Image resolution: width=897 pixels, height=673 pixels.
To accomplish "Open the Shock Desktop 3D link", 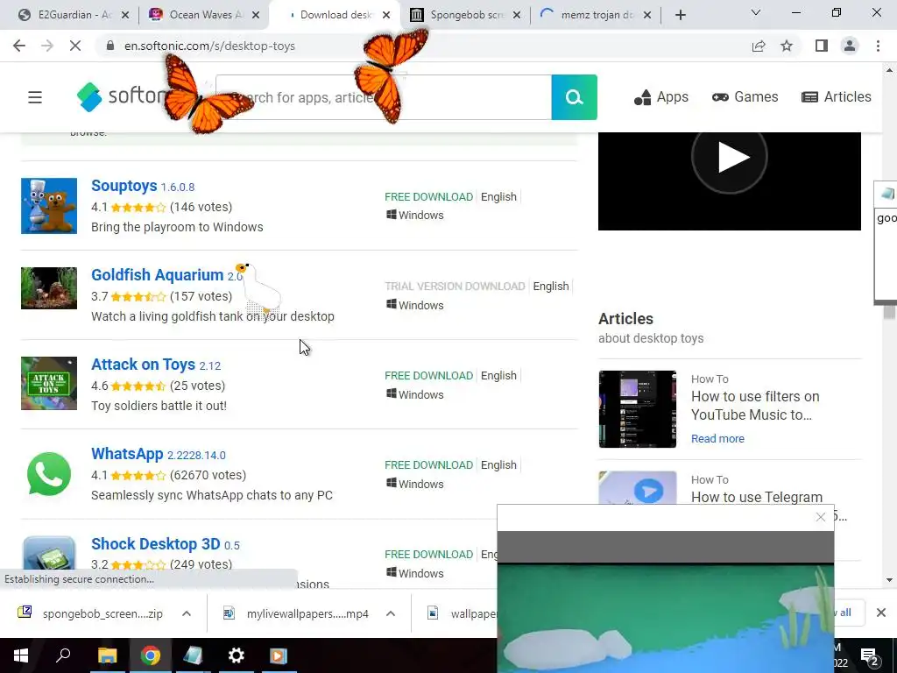I will 156,543.
